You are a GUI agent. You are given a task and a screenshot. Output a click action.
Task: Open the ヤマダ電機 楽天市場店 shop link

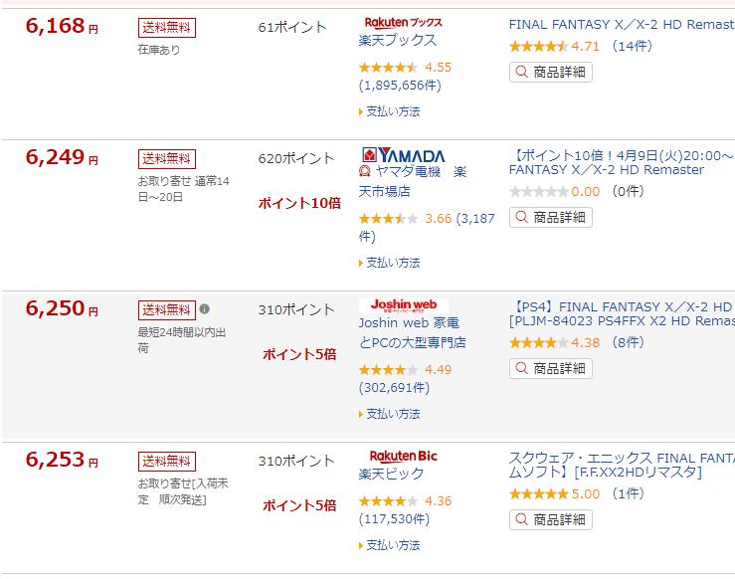tap(412, 181)
